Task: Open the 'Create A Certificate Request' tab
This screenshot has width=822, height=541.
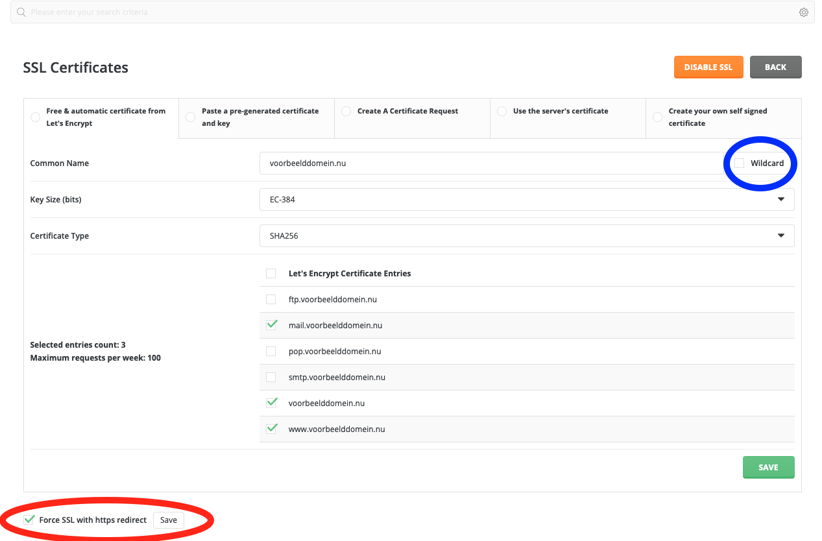Action: (413, 118)
